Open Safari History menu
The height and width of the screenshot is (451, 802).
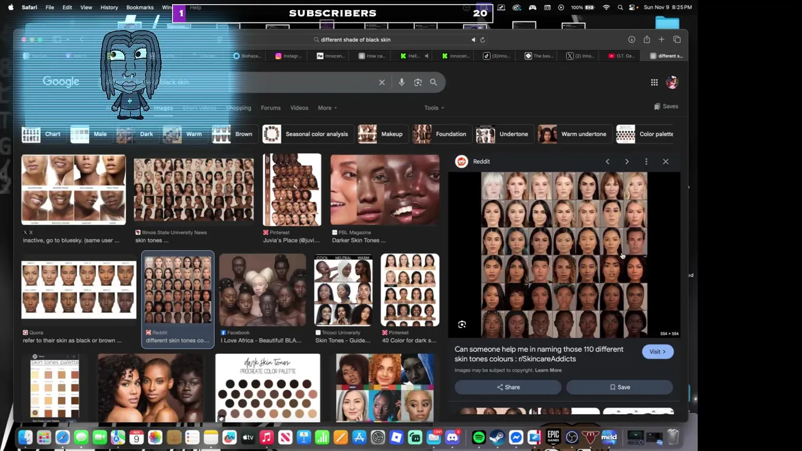pyautogui.click(x=109, y=8)
